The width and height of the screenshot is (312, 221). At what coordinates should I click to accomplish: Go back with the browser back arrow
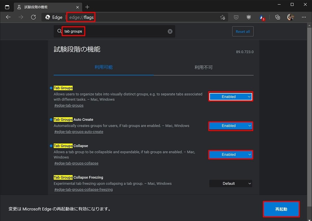[8, 17]
